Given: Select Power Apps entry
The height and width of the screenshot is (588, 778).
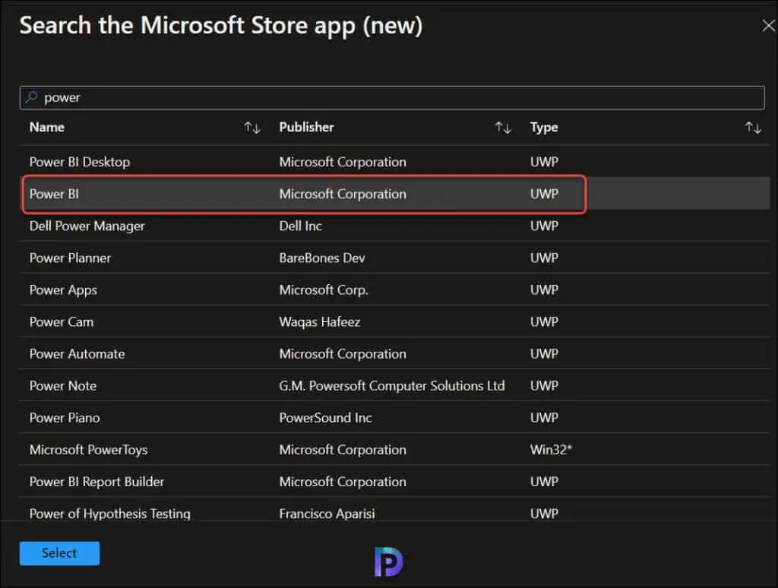Looking at the screenshot, I should tap(394, 289).
